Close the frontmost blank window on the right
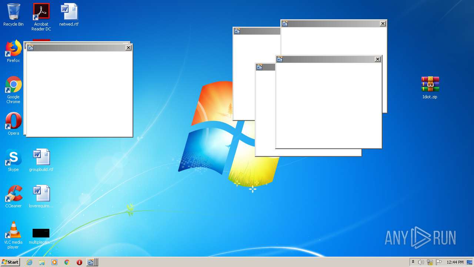Viewport: 474px width, 267px height. click(378, 59)
